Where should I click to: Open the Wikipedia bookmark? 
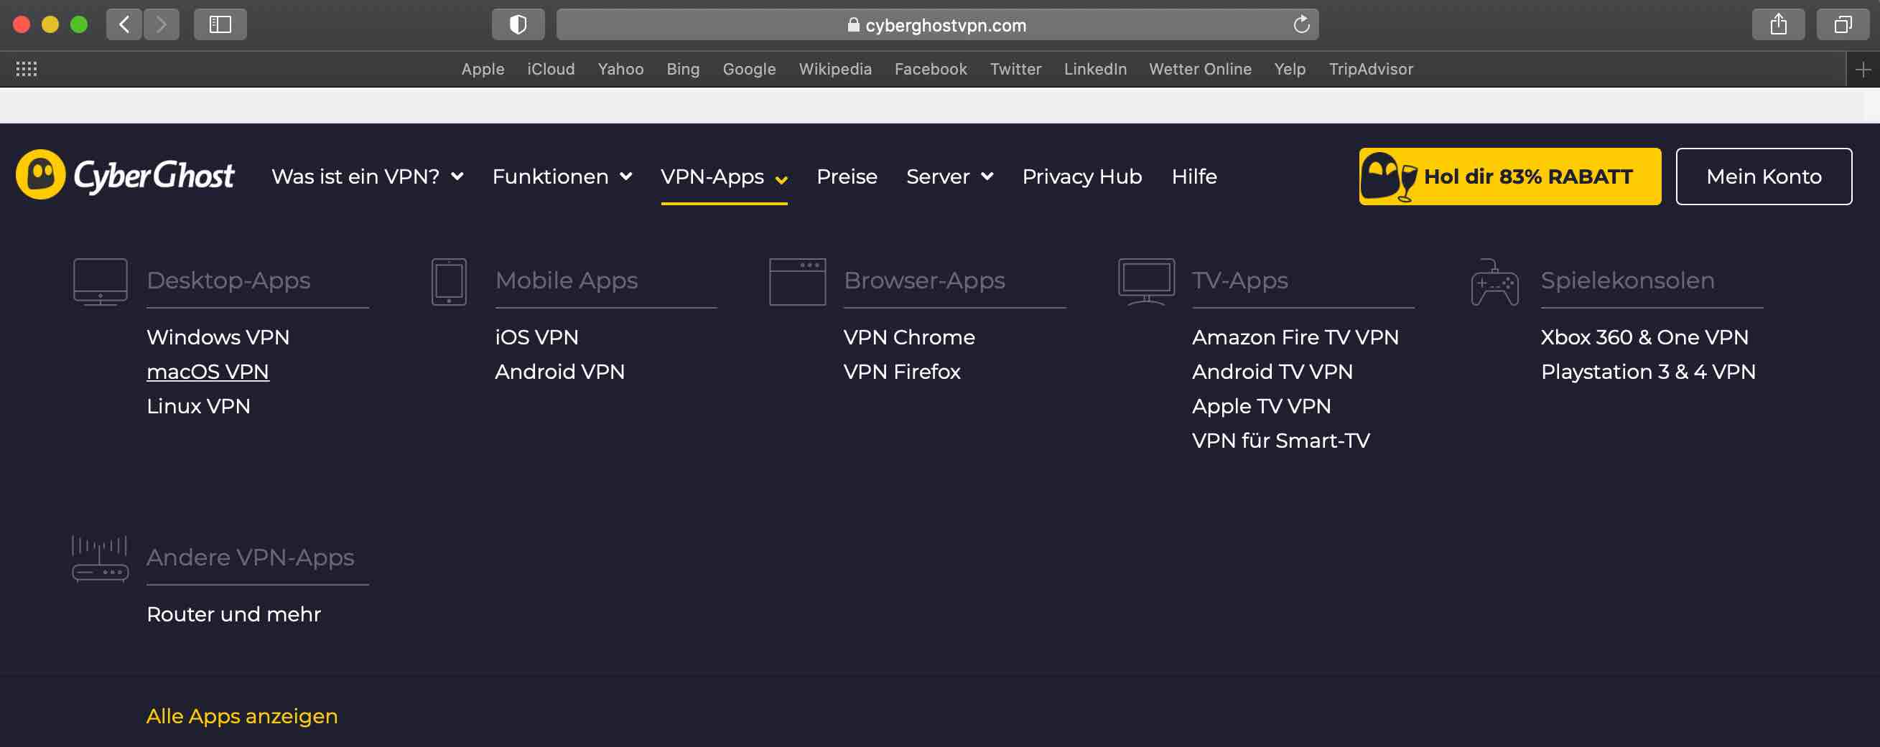835,70
